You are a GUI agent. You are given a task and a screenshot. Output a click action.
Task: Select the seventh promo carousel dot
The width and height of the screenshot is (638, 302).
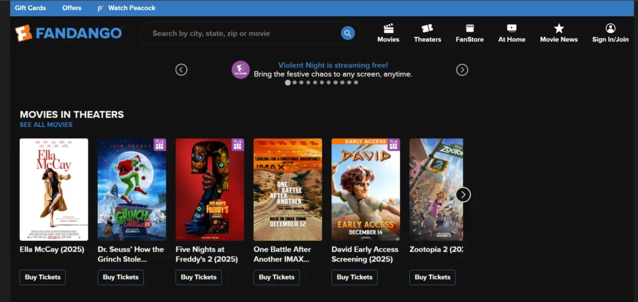pos(329,83)
